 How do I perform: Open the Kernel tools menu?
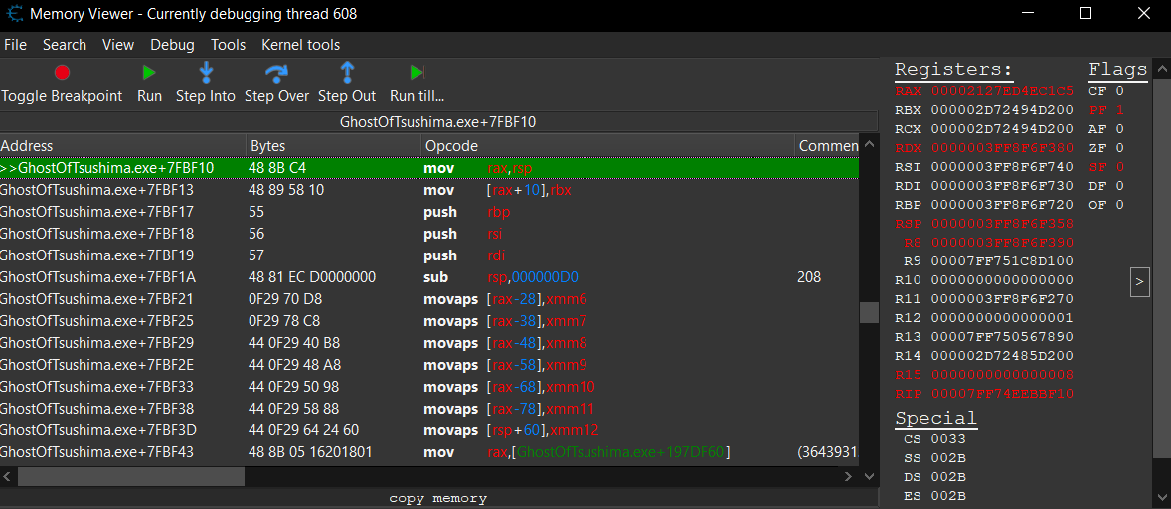tap(300, 45)
